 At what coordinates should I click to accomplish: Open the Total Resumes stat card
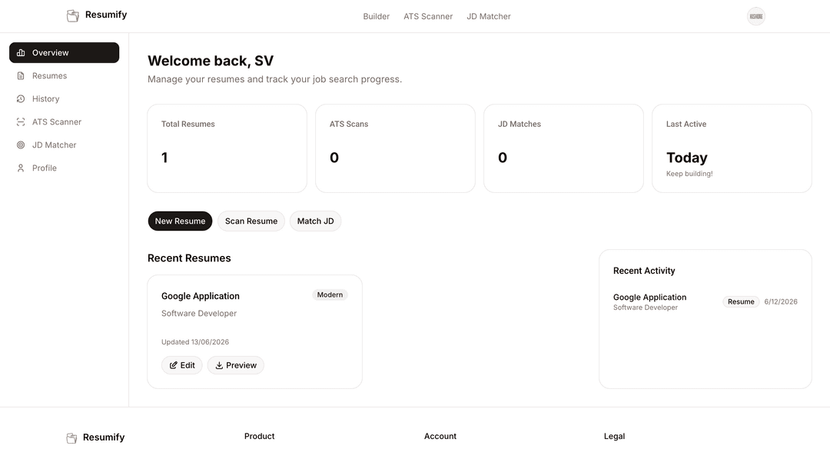227,148
